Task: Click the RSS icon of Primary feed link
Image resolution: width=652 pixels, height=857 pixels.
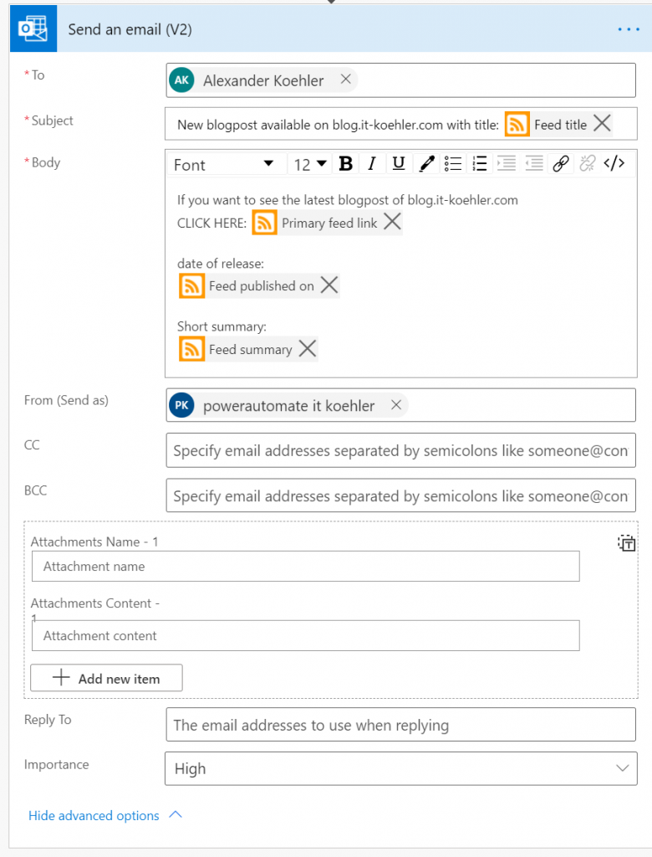Action: (x=264, y=223)
